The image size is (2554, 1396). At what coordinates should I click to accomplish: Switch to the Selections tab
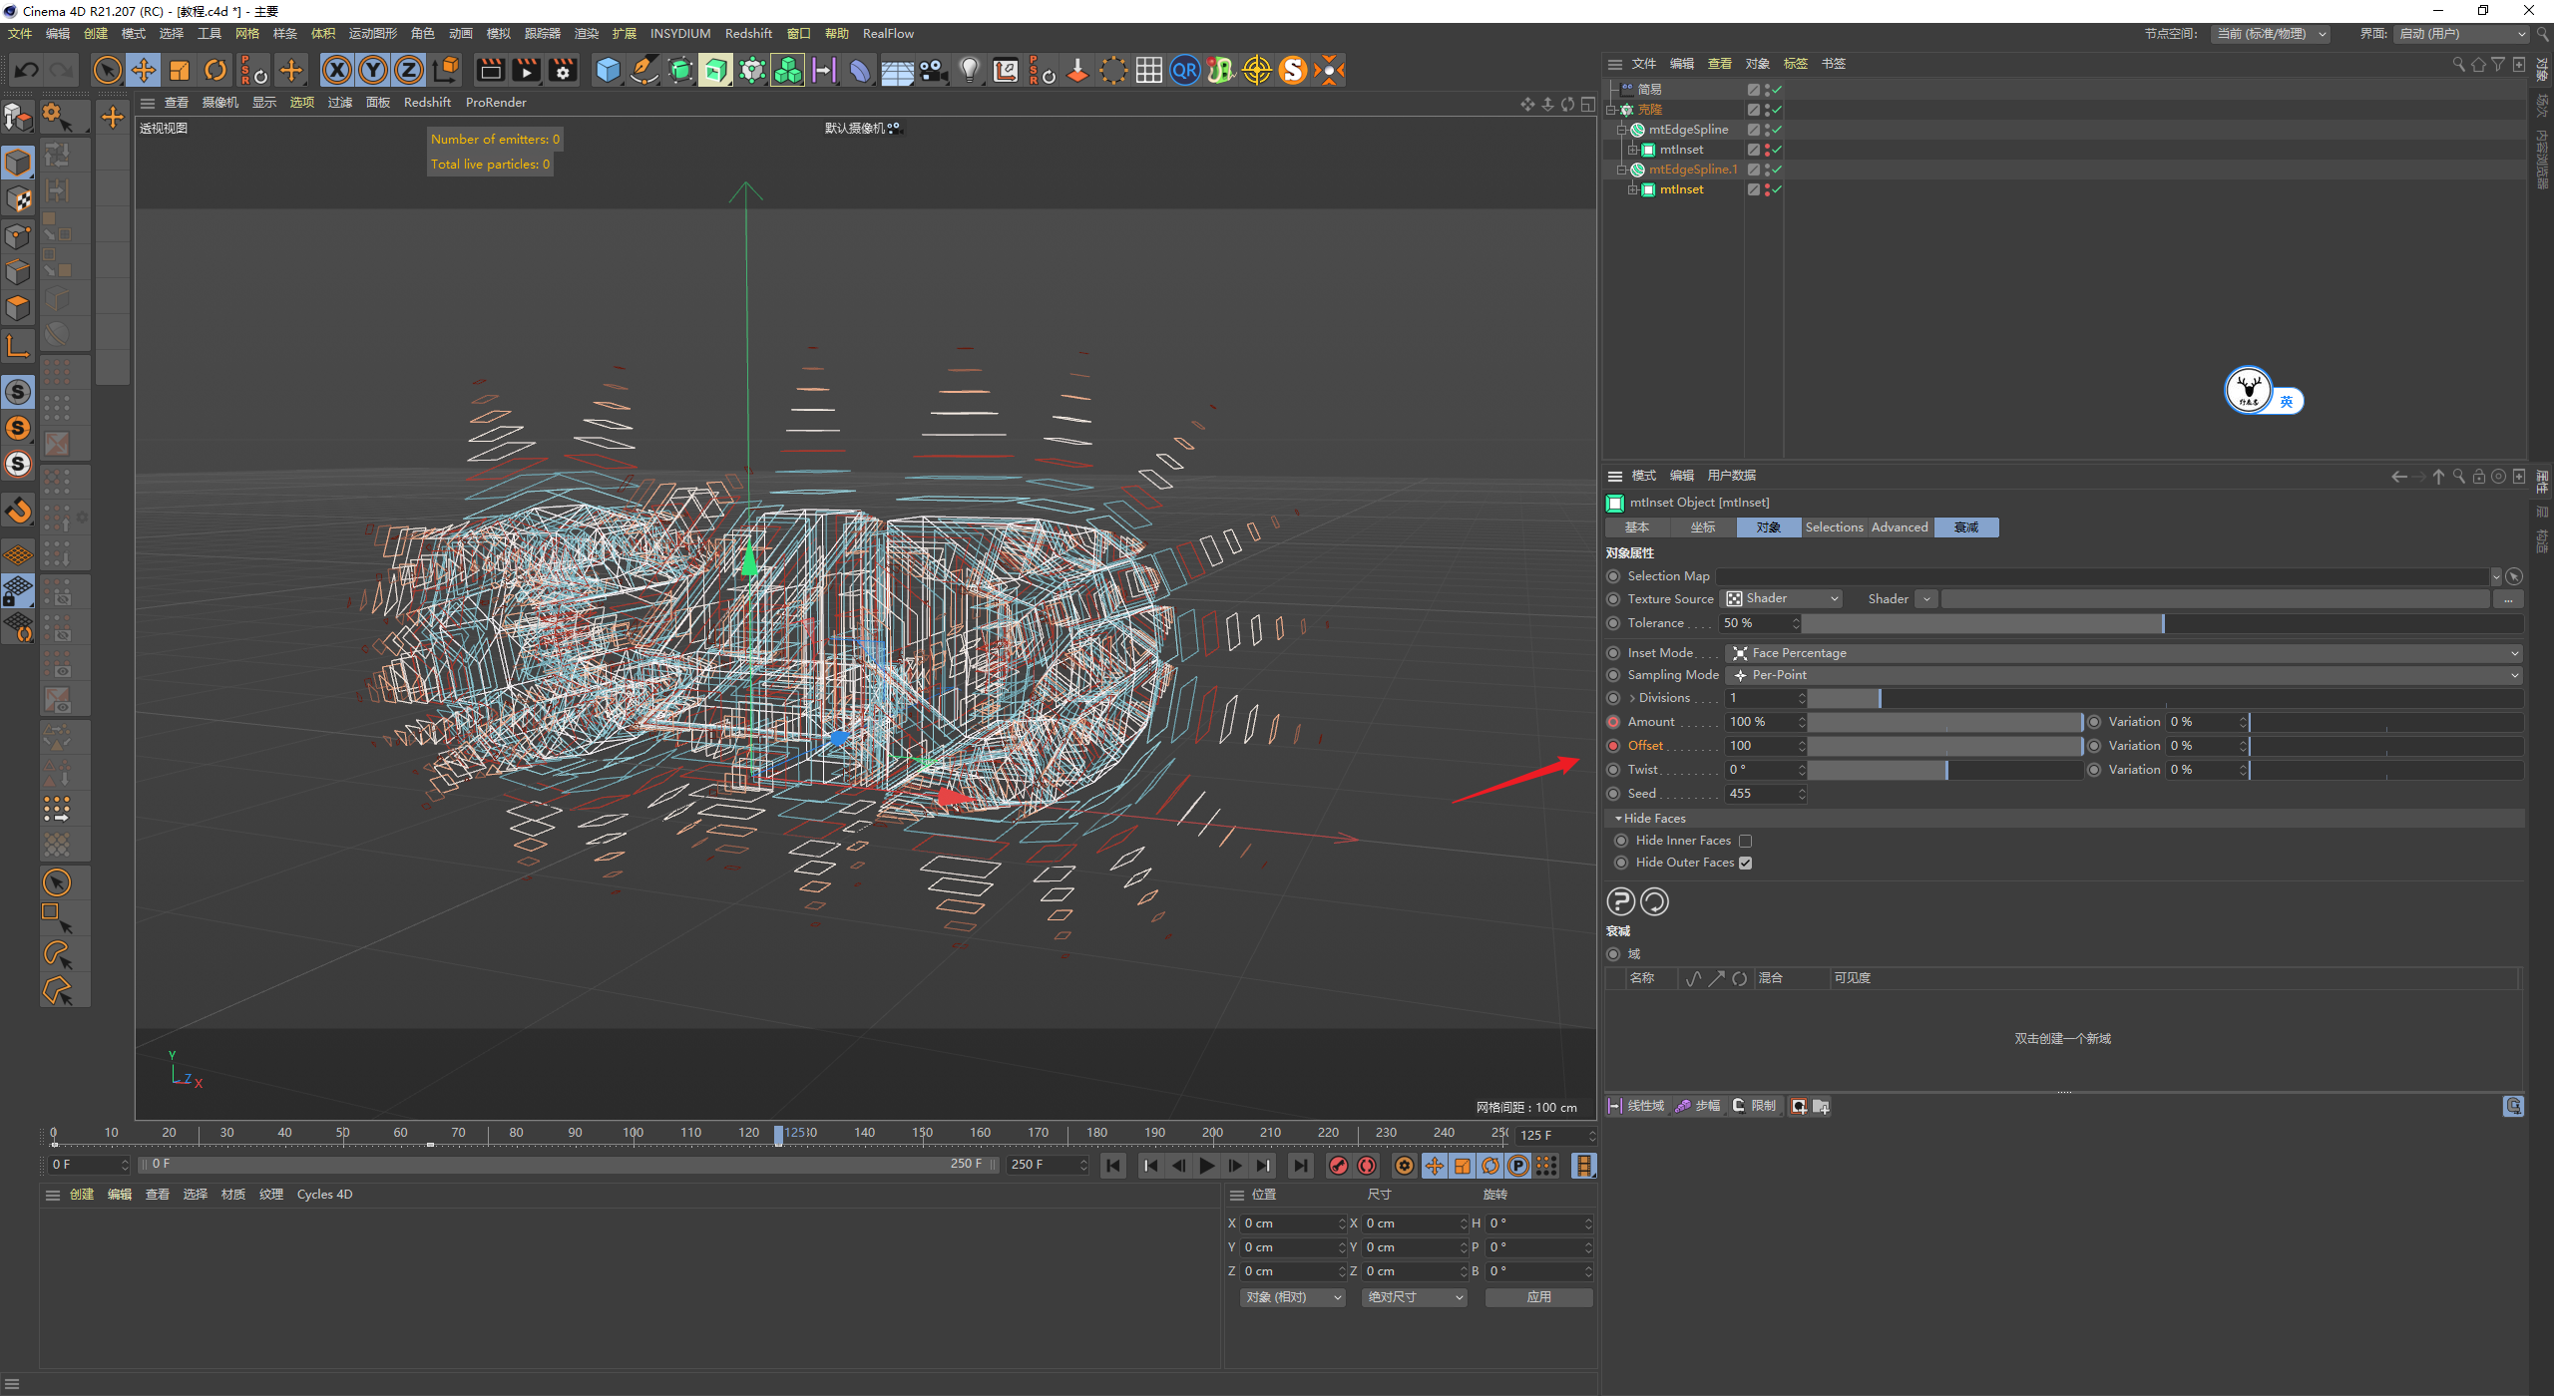1833,527
